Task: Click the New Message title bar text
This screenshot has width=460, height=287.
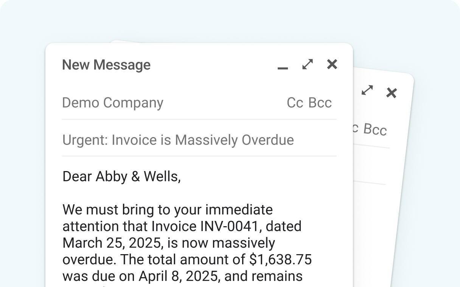Action: coord(106,65)
